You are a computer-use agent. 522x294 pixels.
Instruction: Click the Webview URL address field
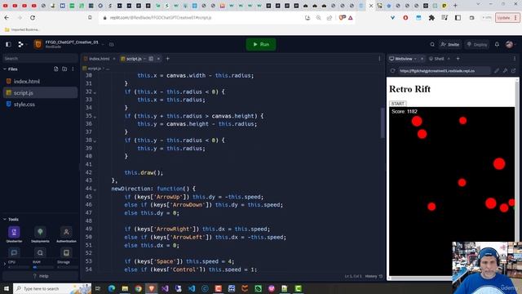point(444,71)
